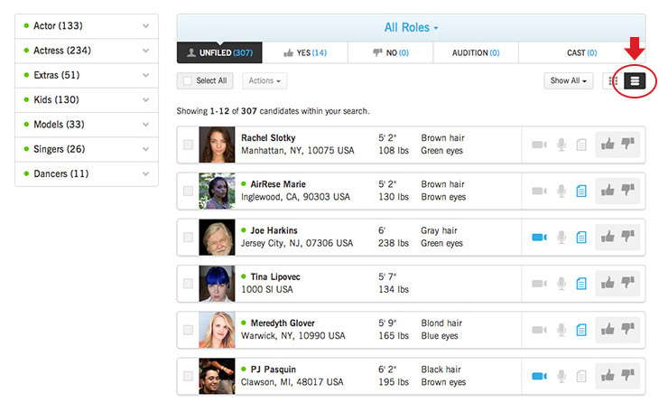Give Rachel Slotky a thumbs down

pos(628,145)
